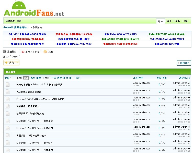
Task: Open the Discuz! 7.2 推荐主题 thread title
Action: pyautogui.click(x=35, y=150)
